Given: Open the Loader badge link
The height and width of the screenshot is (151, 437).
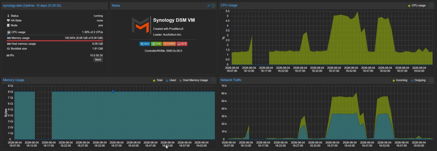Looking at the screenshot, I should 169,44.
